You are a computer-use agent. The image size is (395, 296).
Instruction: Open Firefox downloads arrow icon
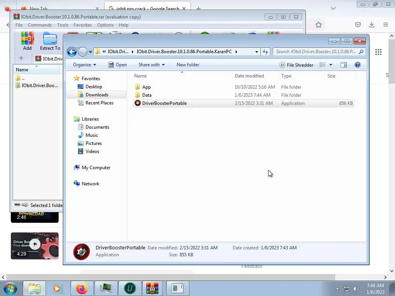[371, 25]
